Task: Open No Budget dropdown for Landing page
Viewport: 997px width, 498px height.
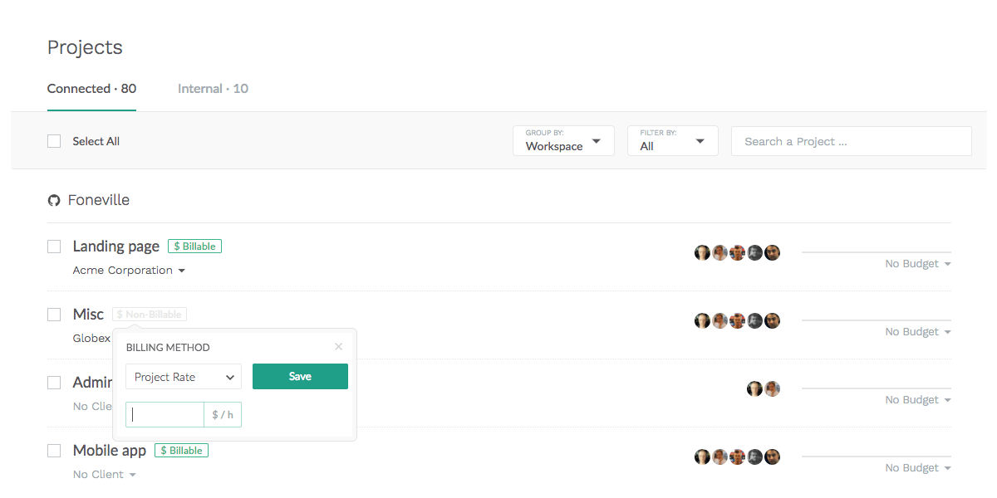Action: pyautogui.click(x=917, y=264)
